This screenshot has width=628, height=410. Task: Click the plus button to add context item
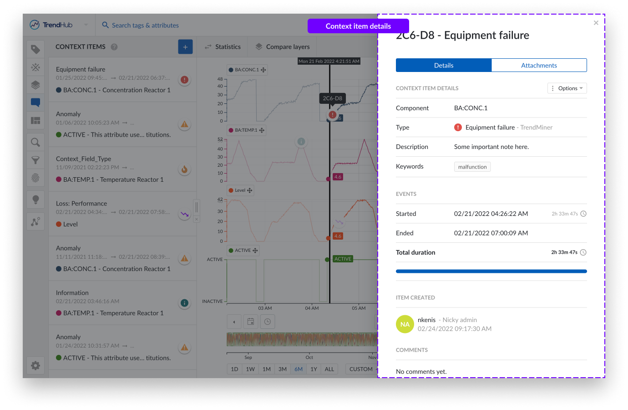(185, 47)
